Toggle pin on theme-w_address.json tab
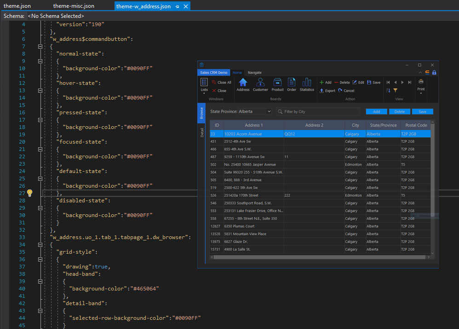459x329 pixels. point(178,6)
